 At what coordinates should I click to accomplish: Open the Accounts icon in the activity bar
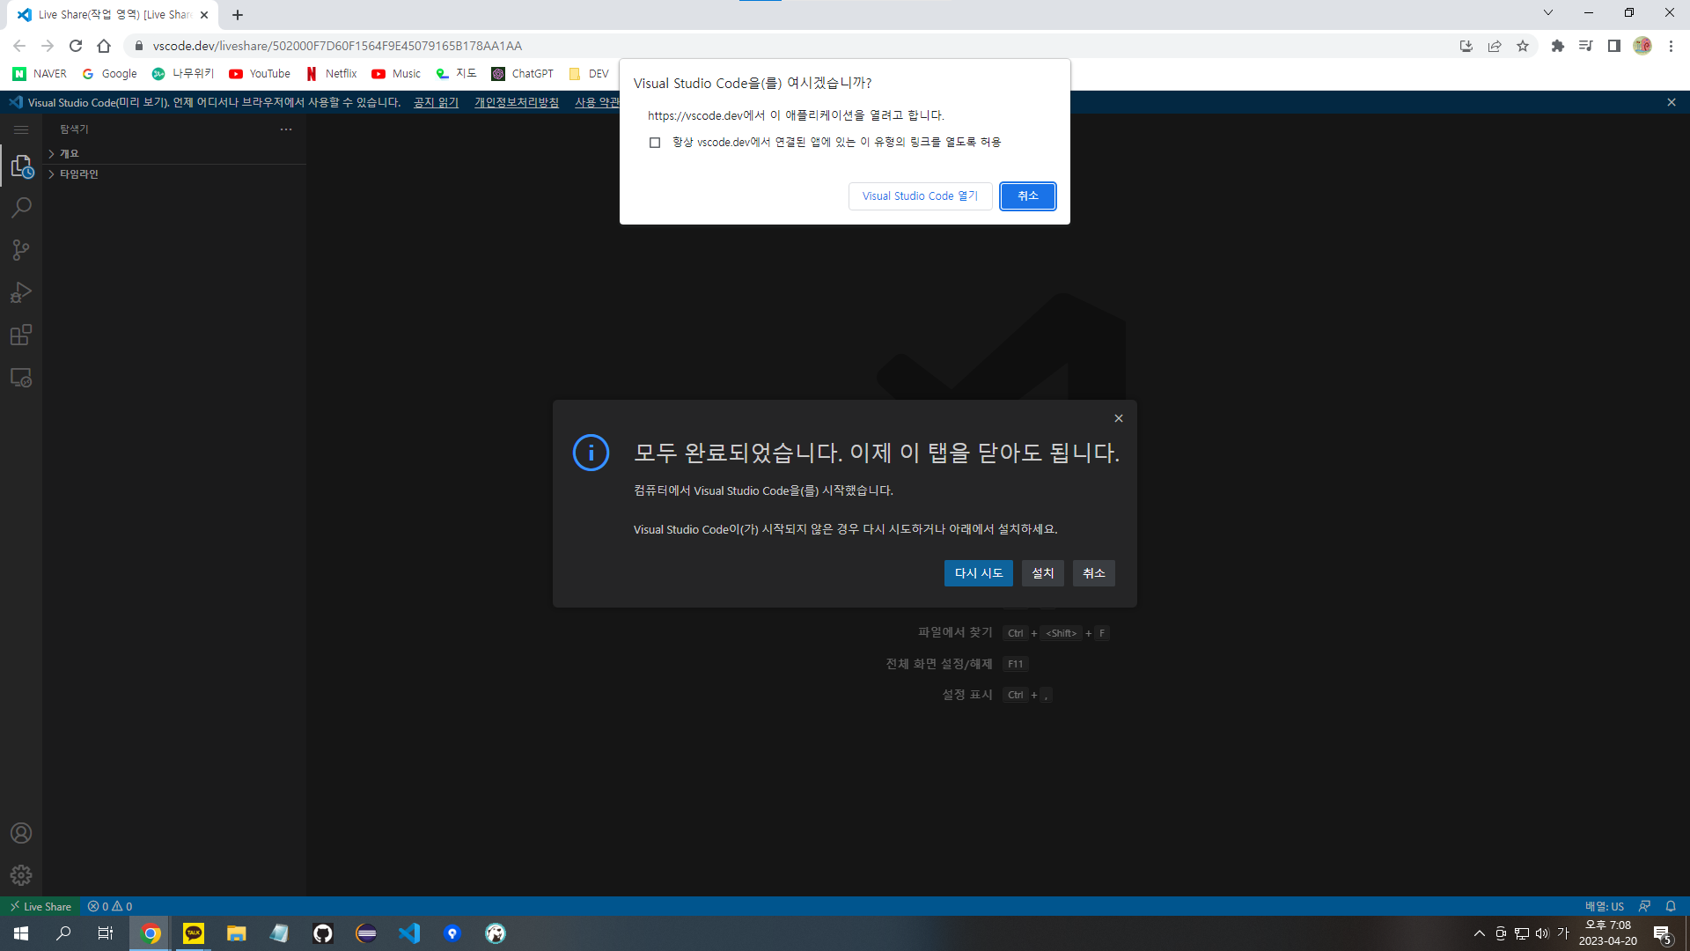[21, 832]
